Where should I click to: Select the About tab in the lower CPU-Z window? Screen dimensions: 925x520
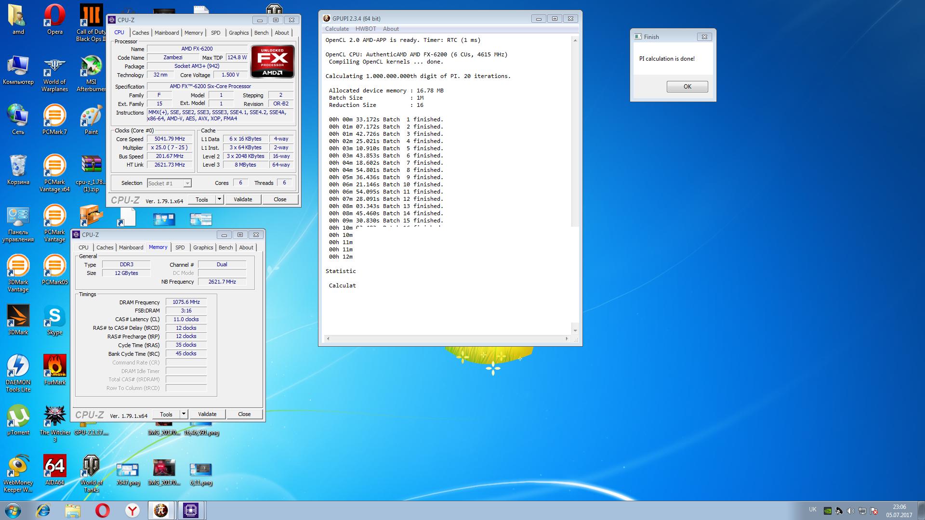click(246, 247)
